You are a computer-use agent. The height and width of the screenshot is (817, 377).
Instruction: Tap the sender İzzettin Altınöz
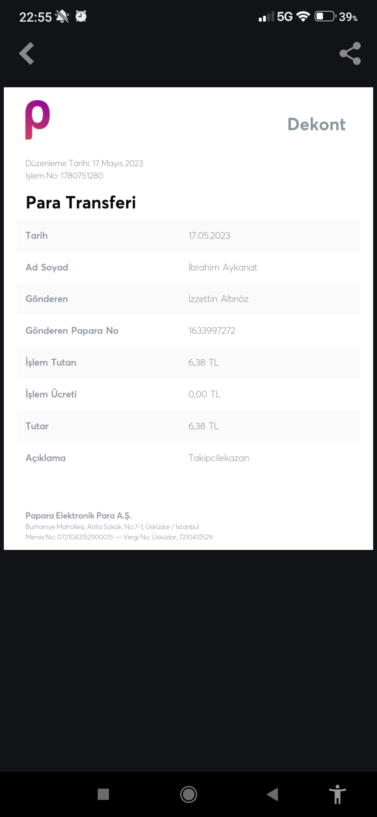point(219,299)
